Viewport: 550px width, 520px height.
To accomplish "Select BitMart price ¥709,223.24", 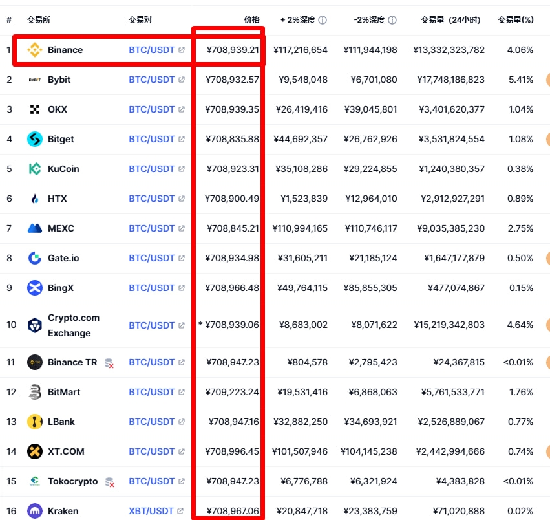I will point(232,392).
